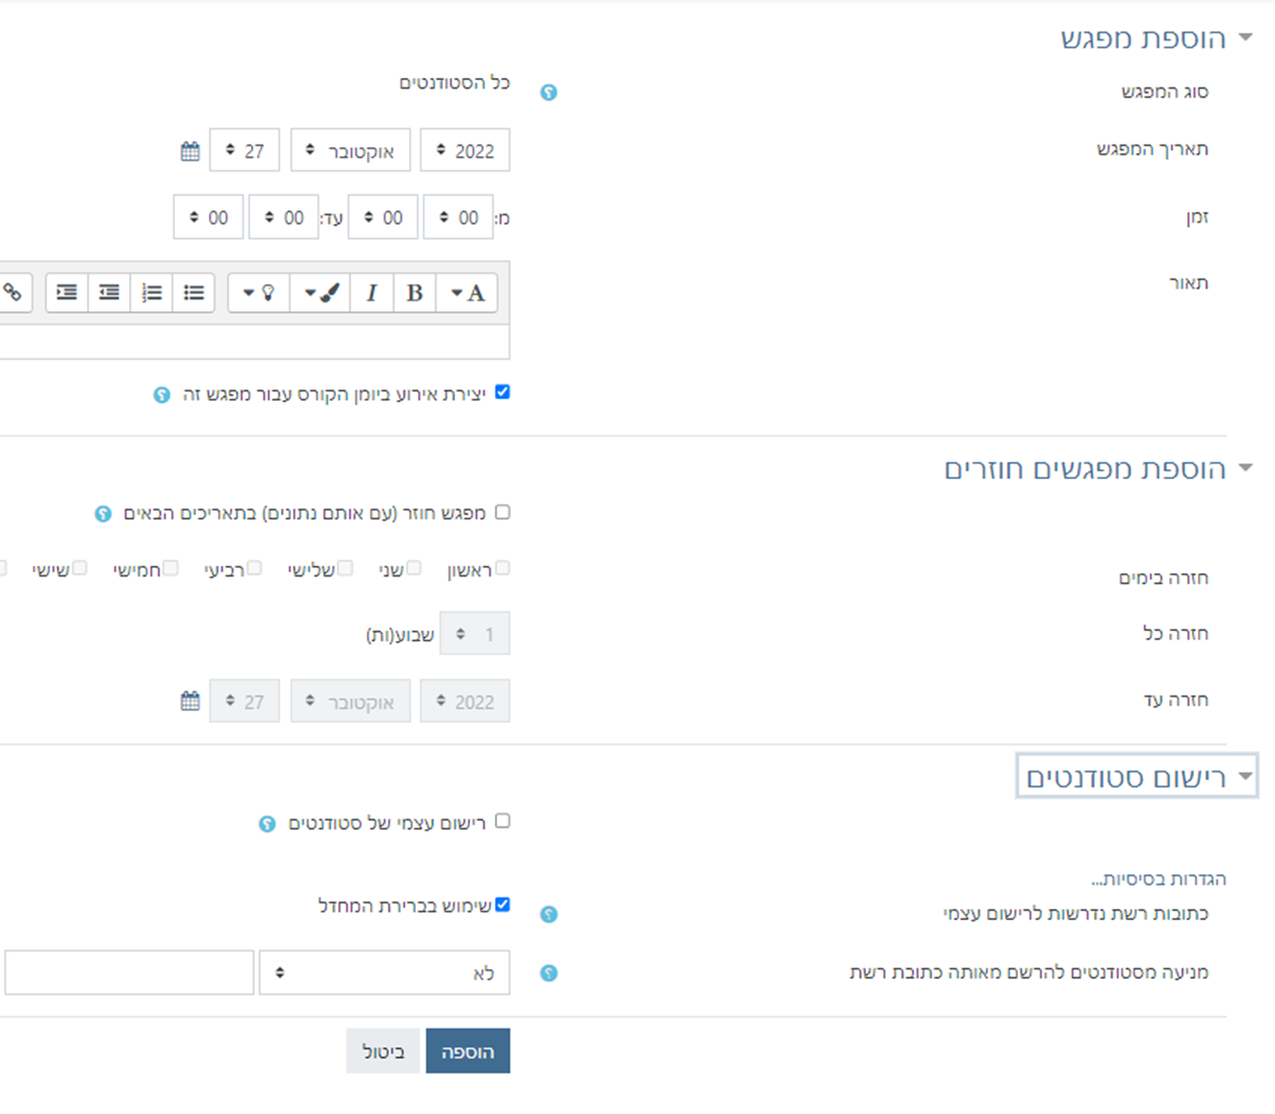This screenshot has height=1114, width=1275.
Task: Insert bulleted list in description editor
Action: (x=194, y=293)
